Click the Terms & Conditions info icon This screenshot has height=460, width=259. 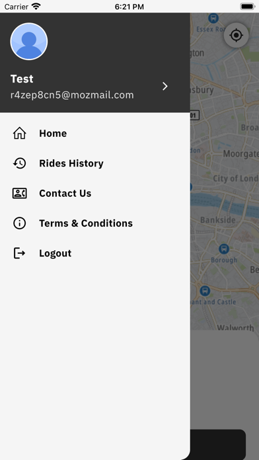click(x=20, y=223)
